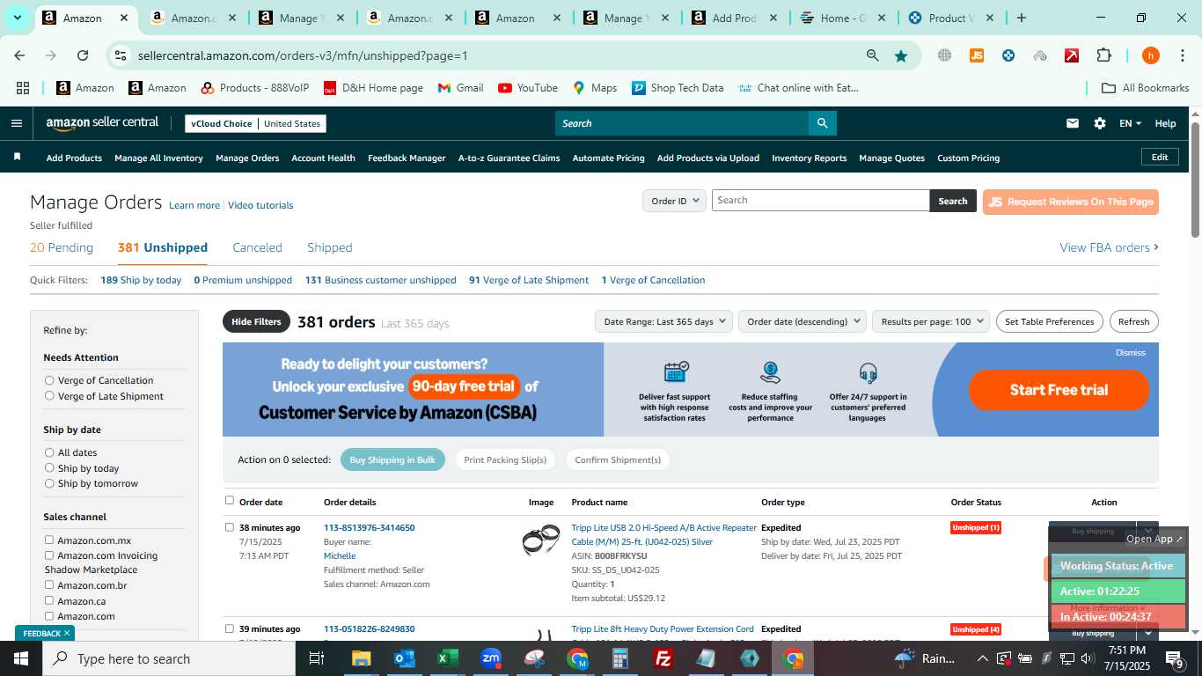Click the JS extension icon

[x=976, y=55]
